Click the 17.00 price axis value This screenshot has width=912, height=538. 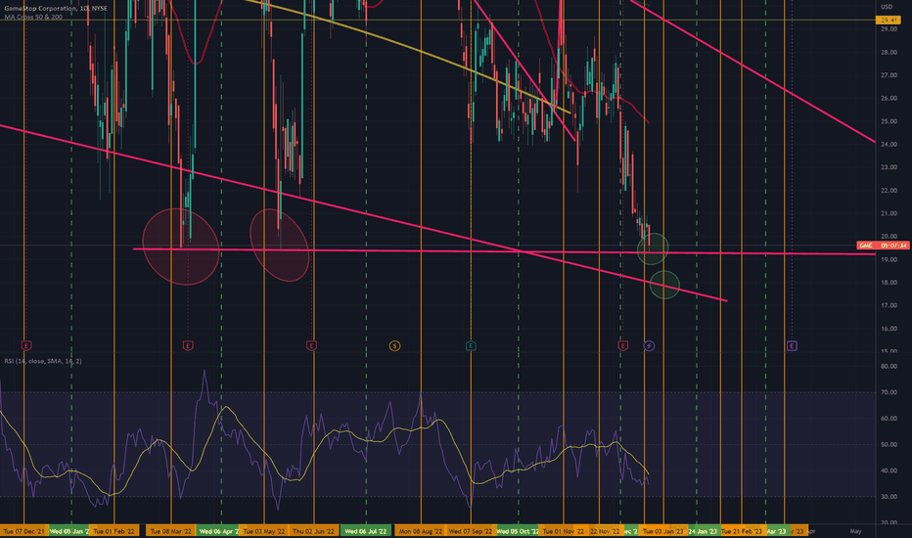pos(889,305)
